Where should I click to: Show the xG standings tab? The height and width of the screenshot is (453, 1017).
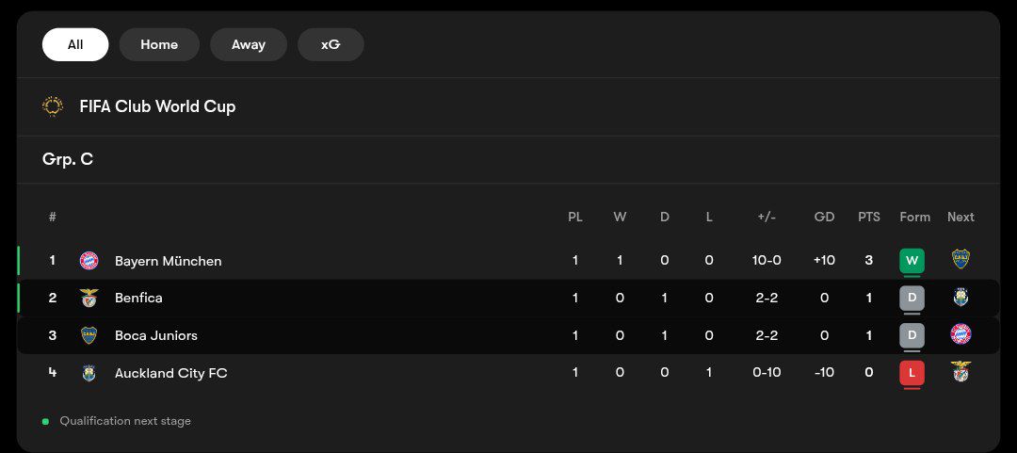pos(331,45)
